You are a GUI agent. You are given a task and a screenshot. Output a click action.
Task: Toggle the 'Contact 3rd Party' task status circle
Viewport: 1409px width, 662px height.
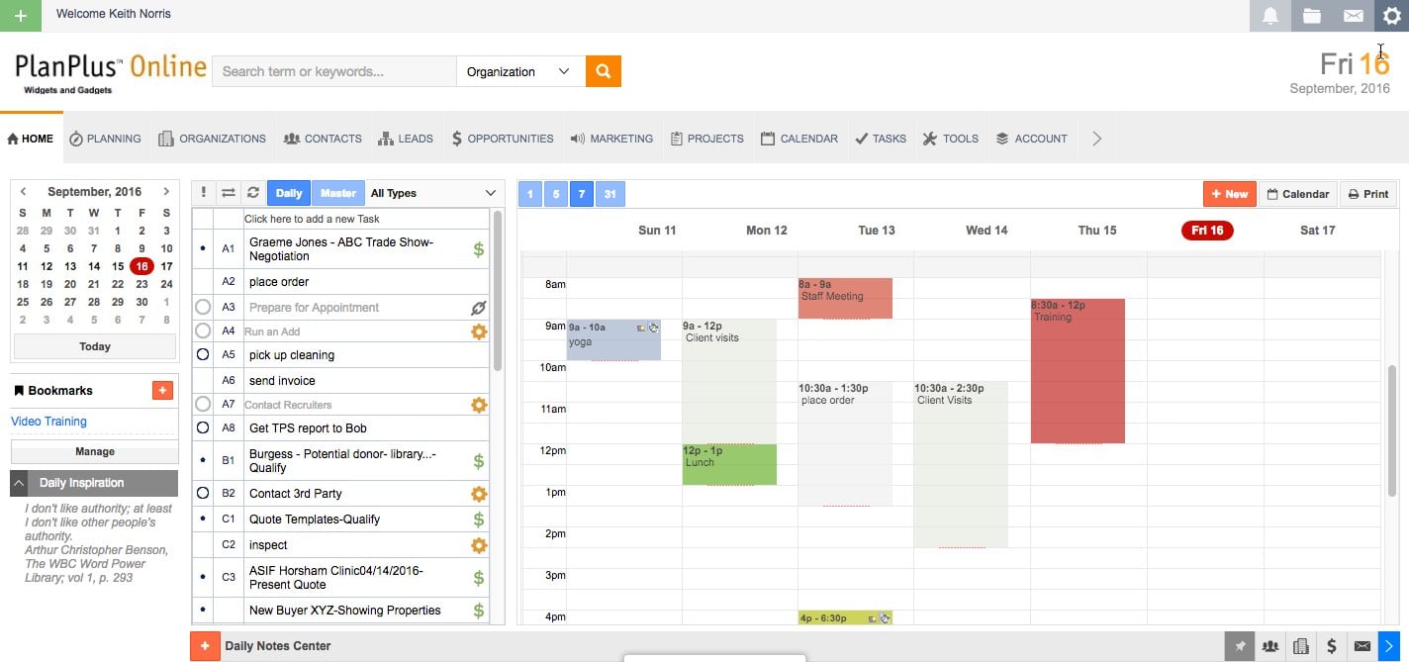pos(203,493)
